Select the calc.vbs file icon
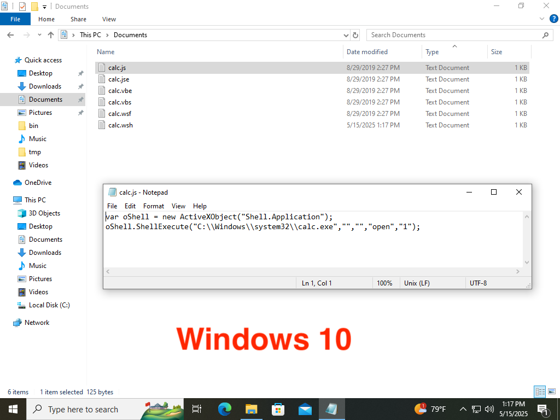560x420 pixels. coord(102,102)
